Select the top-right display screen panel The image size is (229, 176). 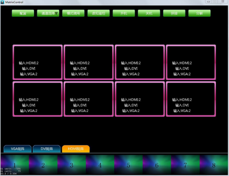tap(191, 62)
